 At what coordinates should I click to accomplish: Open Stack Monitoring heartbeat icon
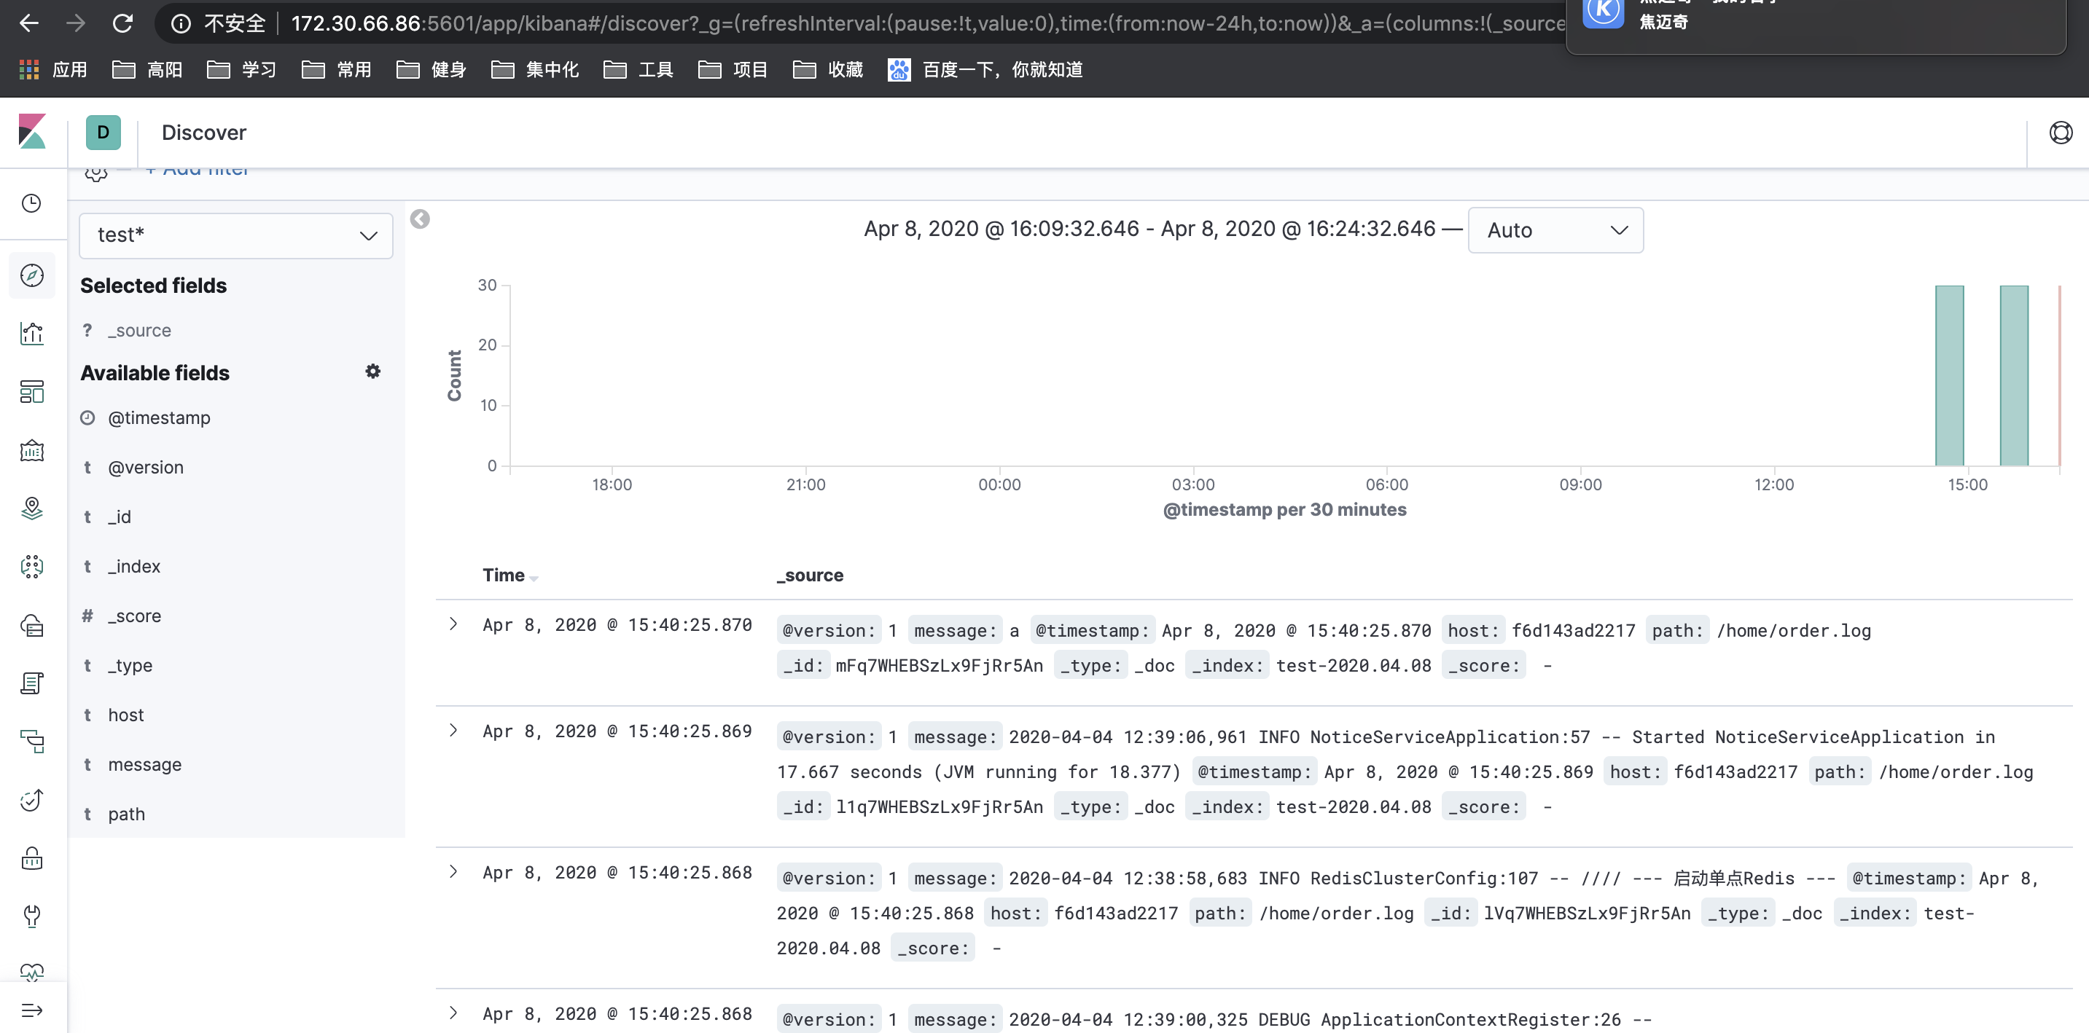click(31, 971)
